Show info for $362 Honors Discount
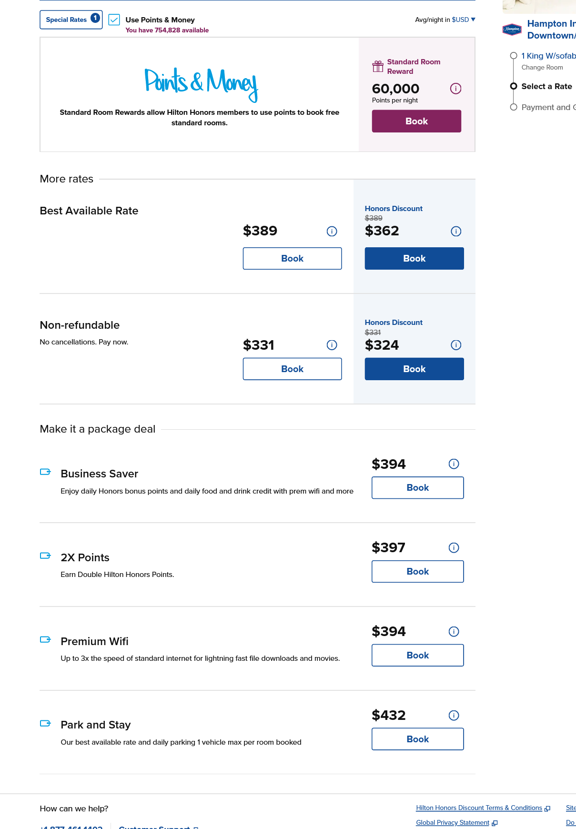The width and height of the screenshot is (576, 829). point(456,232)
